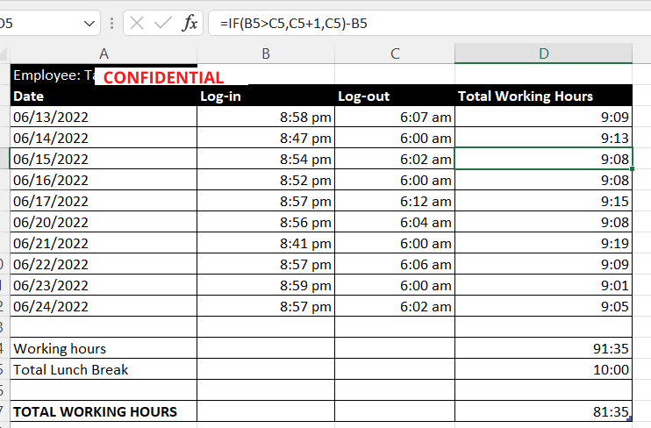Click into the formula bar with the IF formula
Viewport: 651px width, 428px height.
[421, 24]
